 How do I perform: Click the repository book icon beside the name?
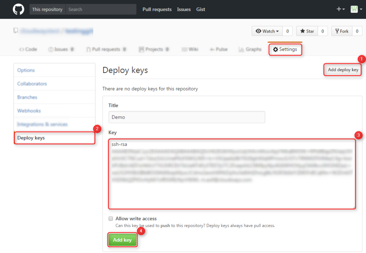click(x=16, y=31)
